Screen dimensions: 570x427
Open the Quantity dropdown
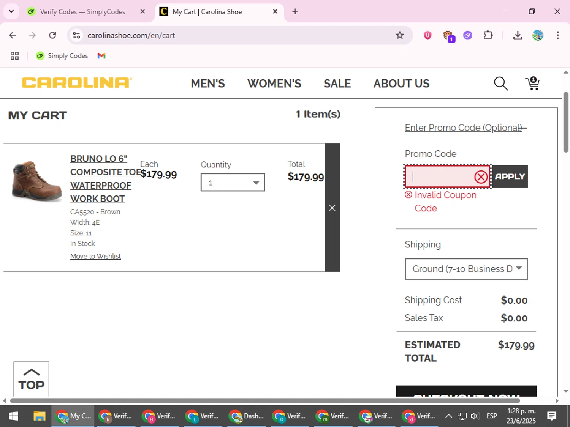[x=233, y=183]
